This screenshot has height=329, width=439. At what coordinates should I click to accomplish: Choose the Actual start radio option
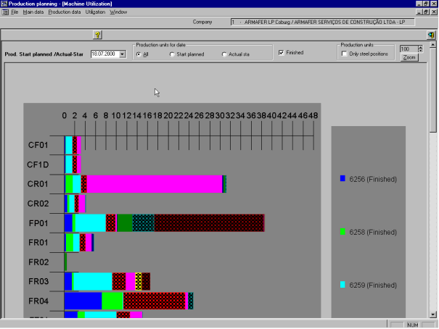click(x=223, y=54)
